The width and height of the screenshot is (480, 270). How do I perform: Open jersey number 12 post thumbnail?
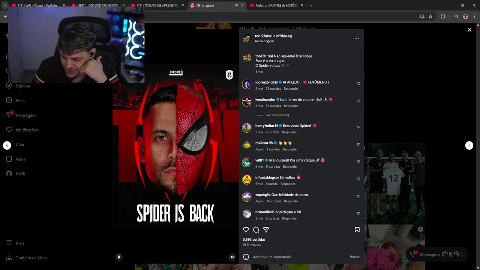click(x=396, y=184)
